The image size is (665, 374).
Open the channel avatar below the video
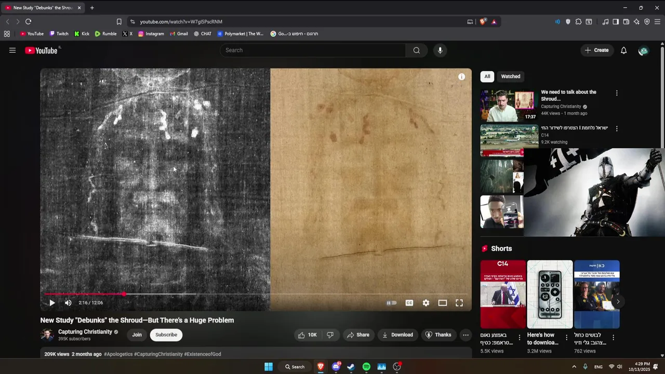click(x=47, y=335)
